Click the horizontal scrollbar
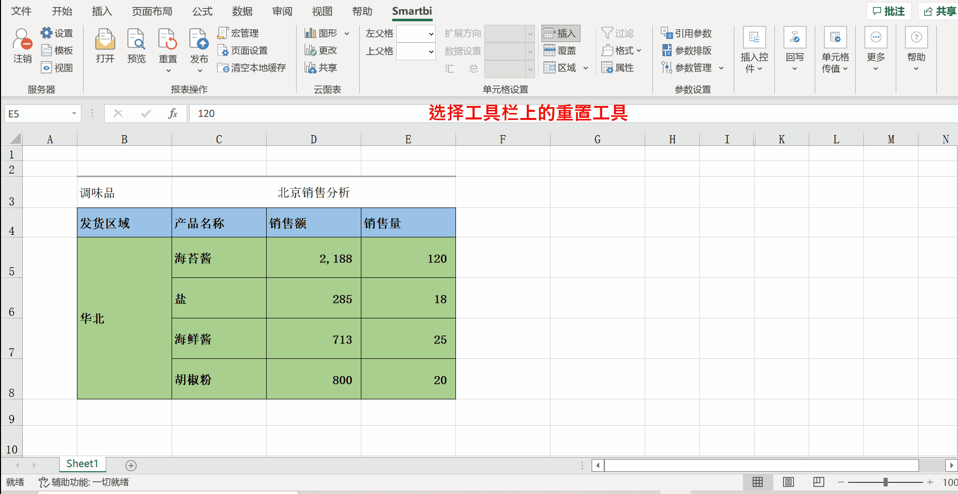The image size is (958, 494). tap(761, 465)
